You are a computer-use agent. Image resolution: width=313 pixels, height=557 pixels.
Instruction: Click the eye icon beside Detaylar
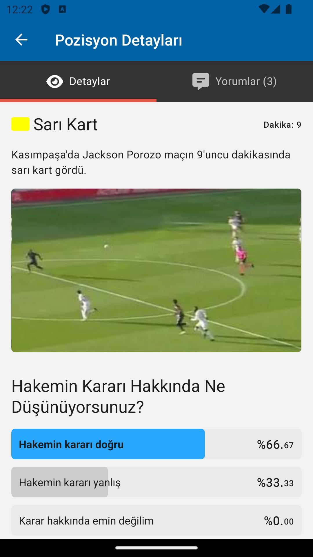[x=55, y=81]
